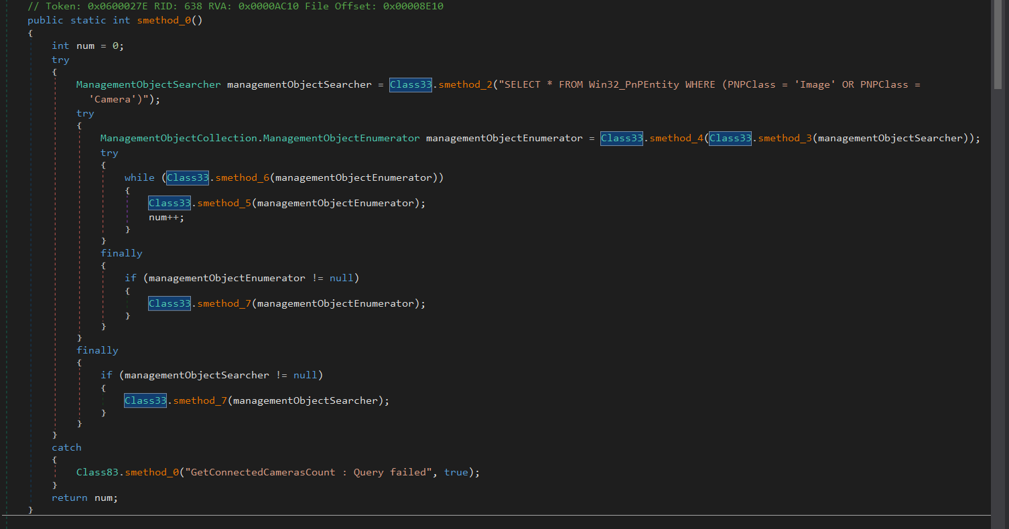The image size is (1009, 529).
Task: Click the "public static int" modifiers
Action: click(x=79, y=20)
